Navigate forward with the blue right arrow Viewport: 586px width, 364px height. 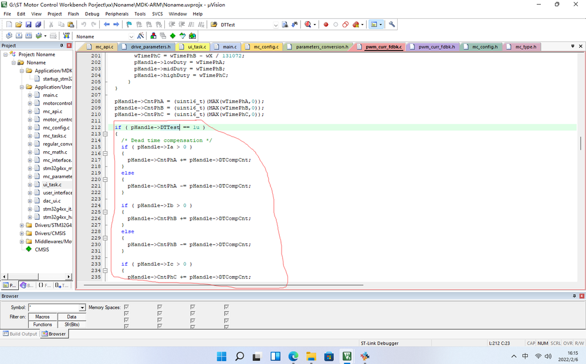tap(116, 25)
